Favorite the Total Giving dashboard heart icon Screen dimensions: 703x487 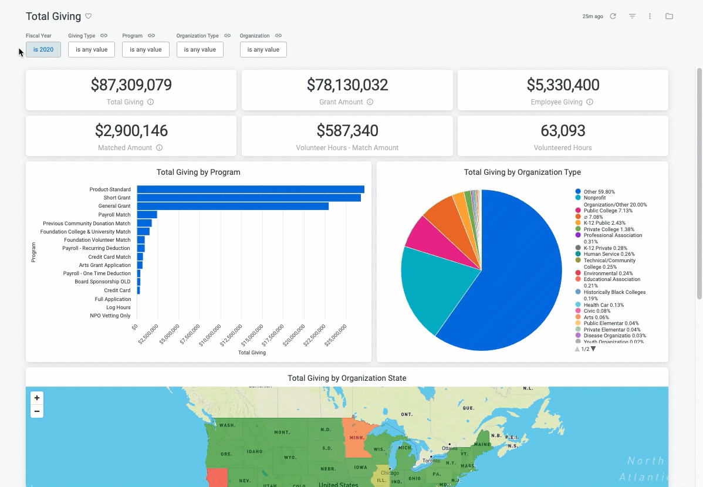pyautogui.click(x=89, y=16)
